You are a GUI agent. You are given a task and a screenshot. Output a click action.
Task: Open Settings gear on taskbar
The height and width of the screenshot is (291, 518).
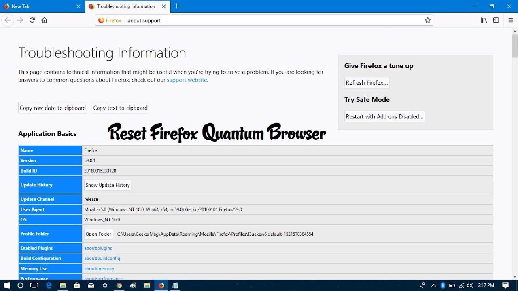tap(105, 285)
